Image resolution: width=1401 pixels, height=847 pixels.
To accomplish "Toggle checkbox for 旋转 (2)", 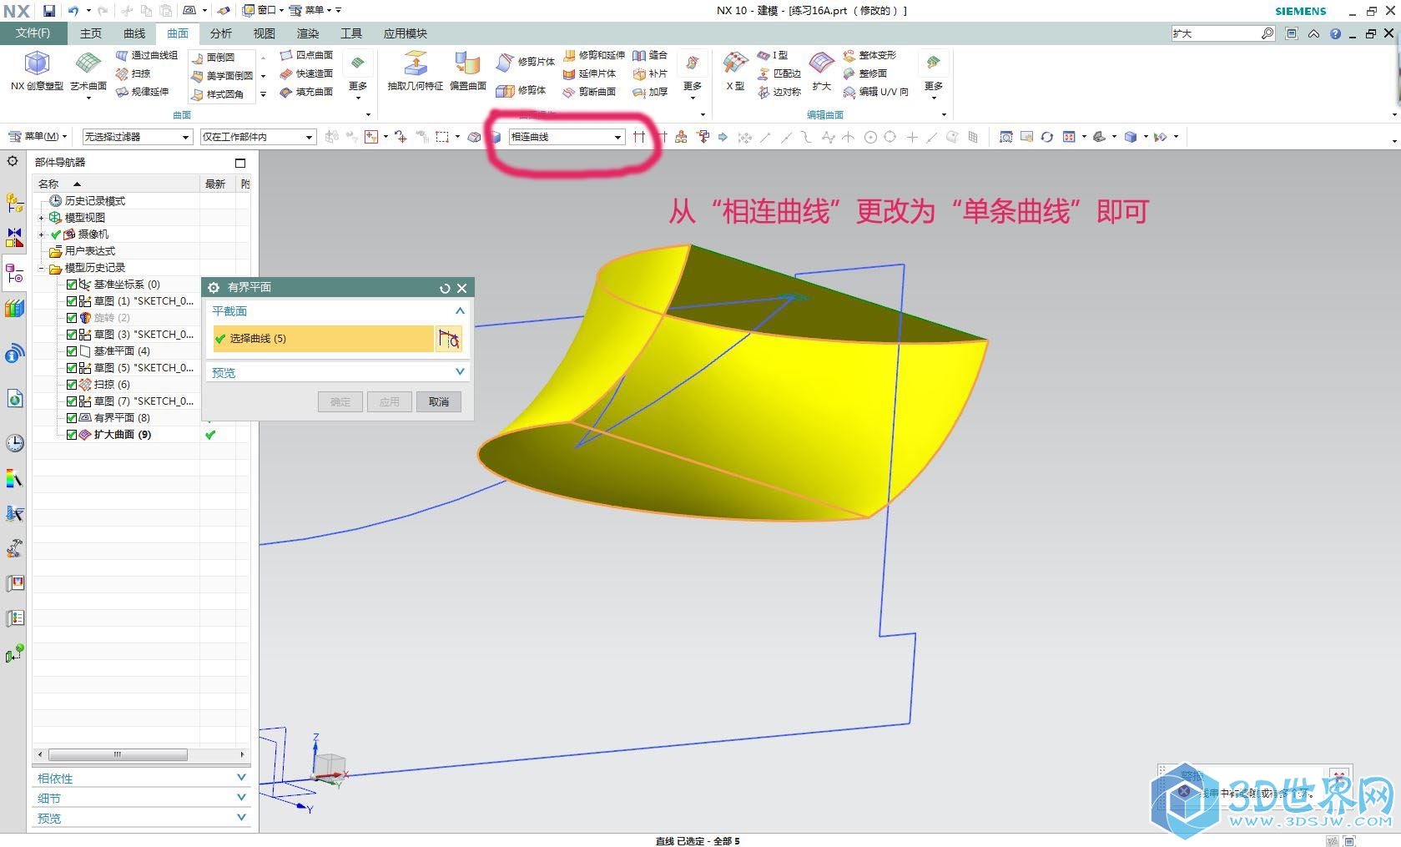I will (x=72, y=318).
